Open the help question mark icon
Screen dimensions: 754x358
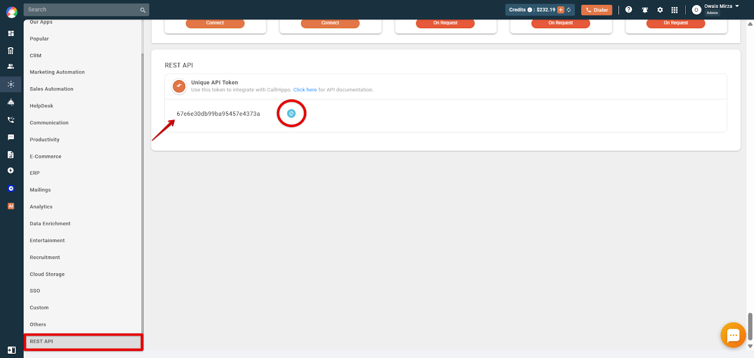point(629,9)
